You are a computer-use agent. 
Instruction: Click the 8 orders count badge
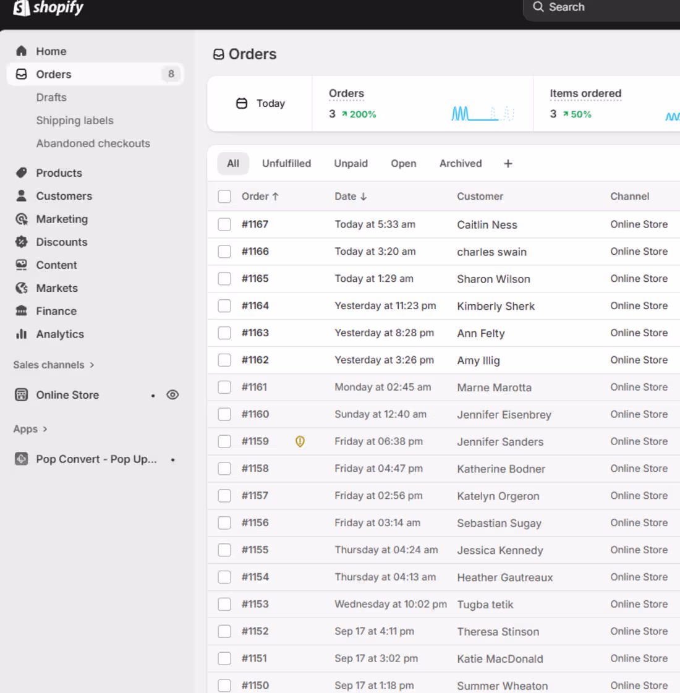171,74
